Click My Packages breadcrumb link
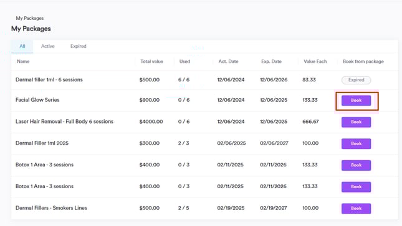Image resolution: width=402 pixels, height=226 pixels. [x=30, y=18]
